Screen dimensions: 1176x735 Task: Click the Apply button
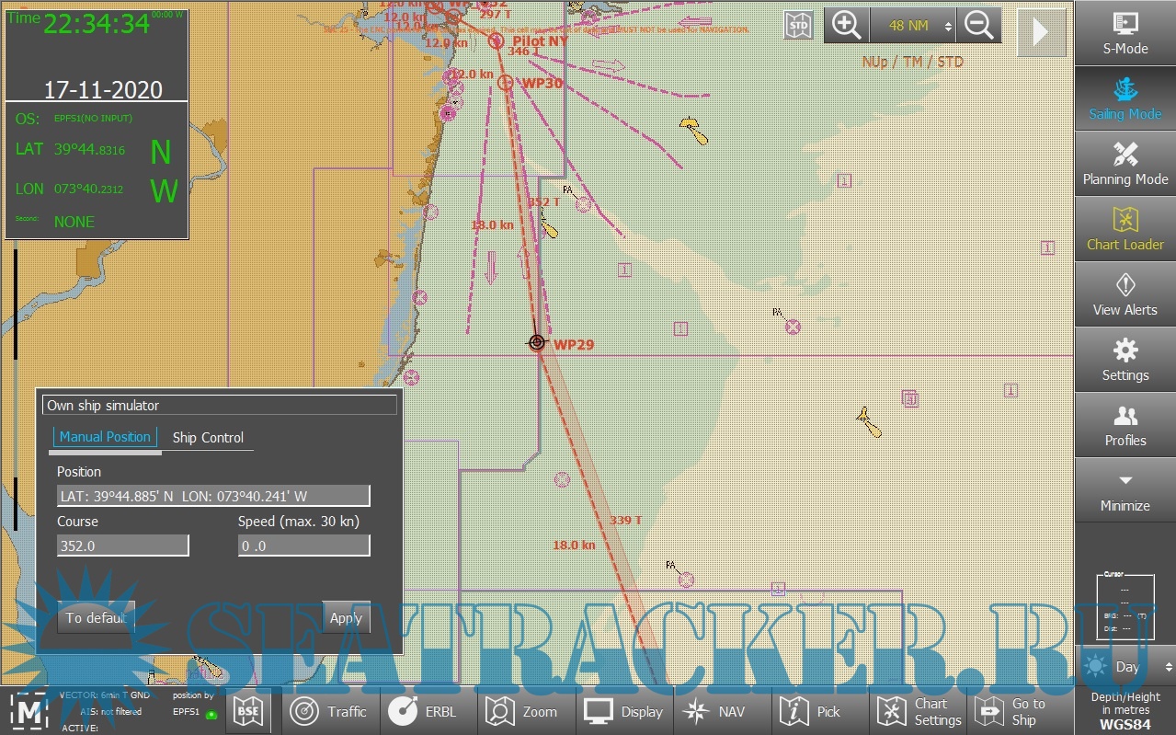[346, 618]
